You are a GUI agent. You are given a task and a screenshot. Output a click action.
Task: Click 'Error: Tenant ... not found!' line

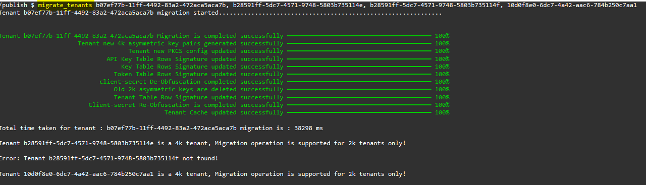tap(109, 158)
